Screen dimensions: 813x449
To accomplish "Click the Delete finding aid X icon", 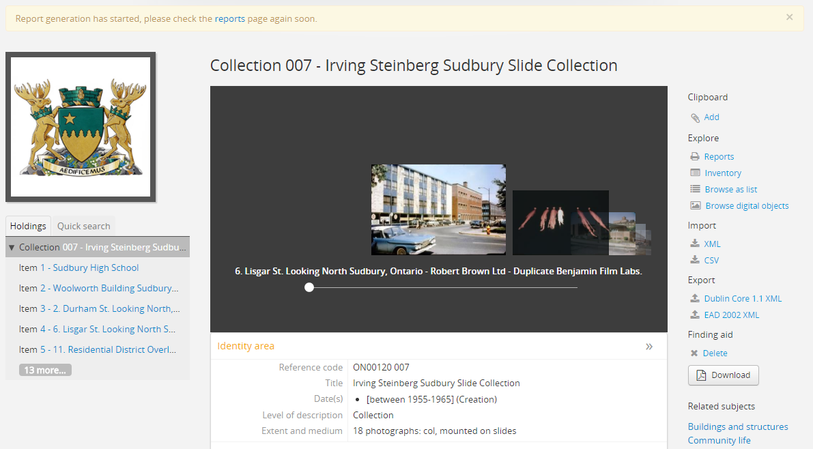I will point(694,353).
